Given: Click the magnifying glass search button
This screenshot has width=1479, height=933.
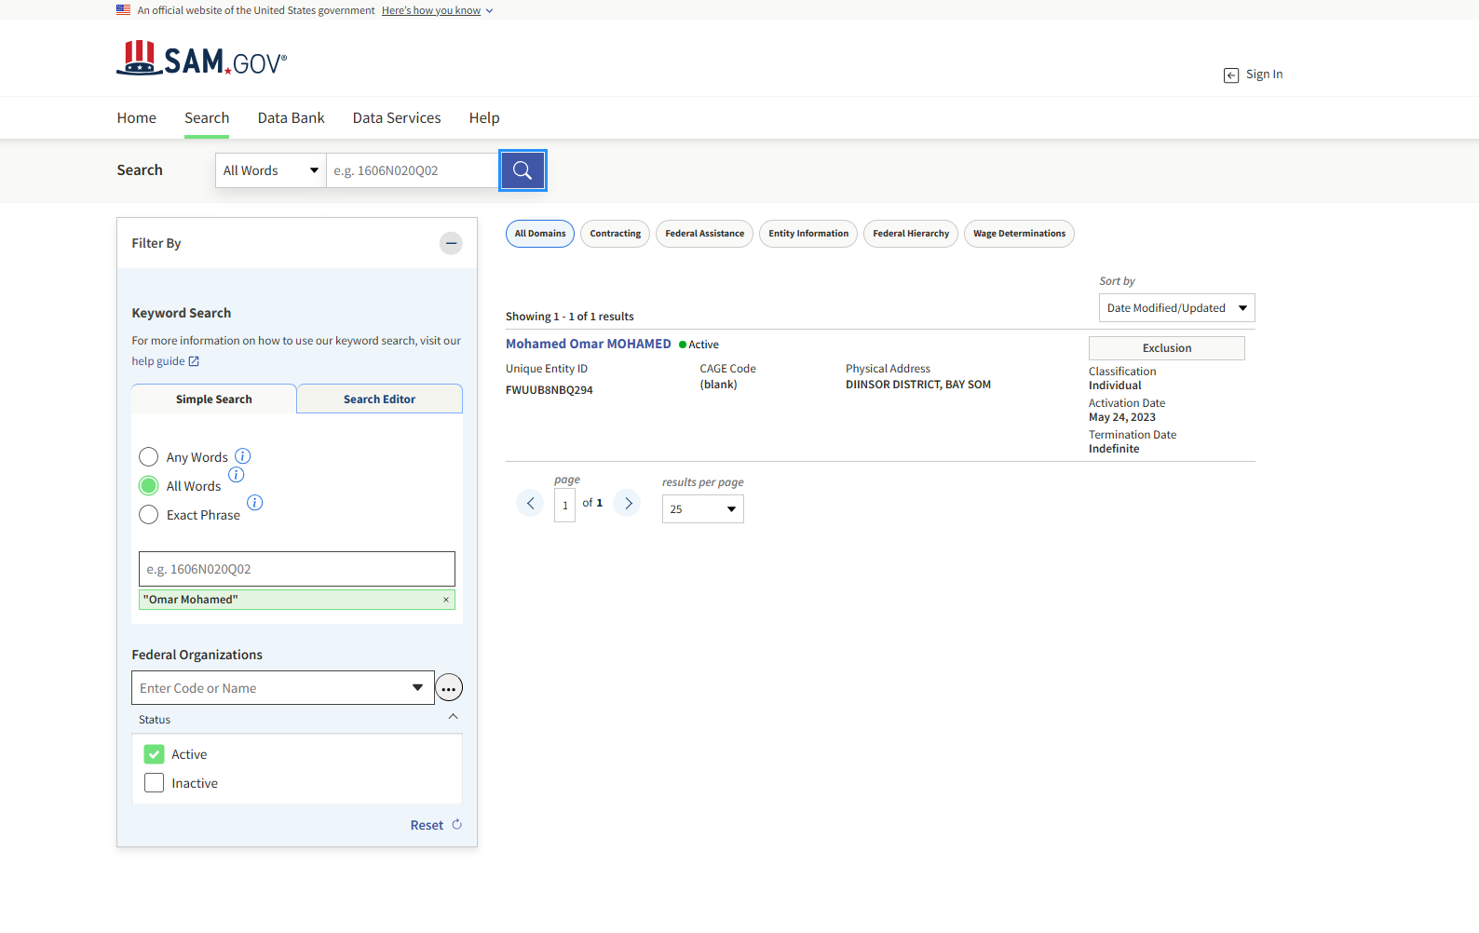Looking at the screenshot, I should [522, 170].
